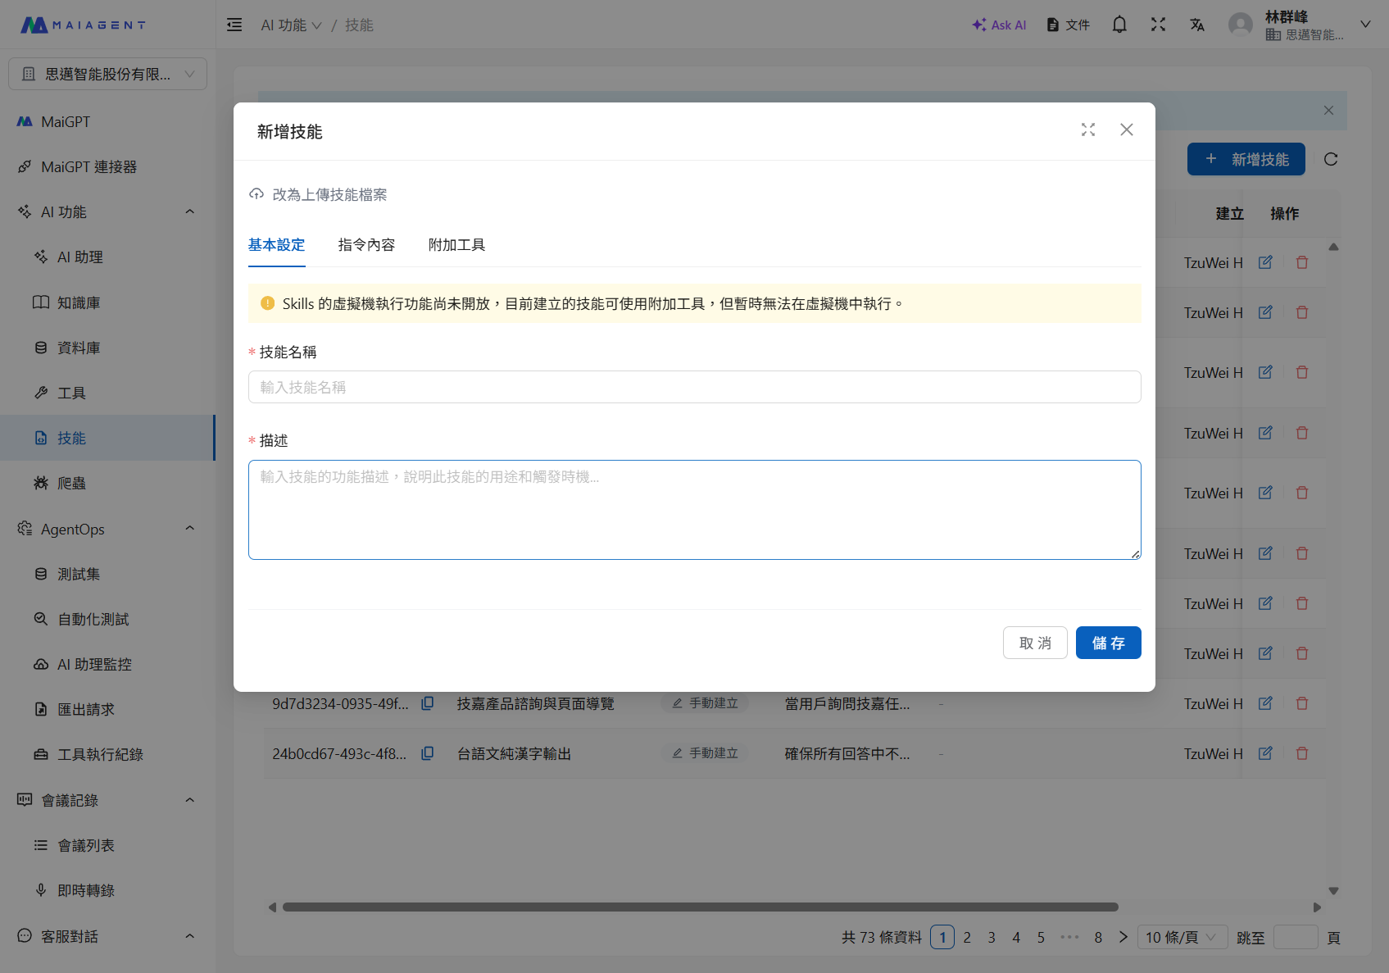
Task: Collapse the AI 功能 sidebar section
Action: [x=189, y=211]
